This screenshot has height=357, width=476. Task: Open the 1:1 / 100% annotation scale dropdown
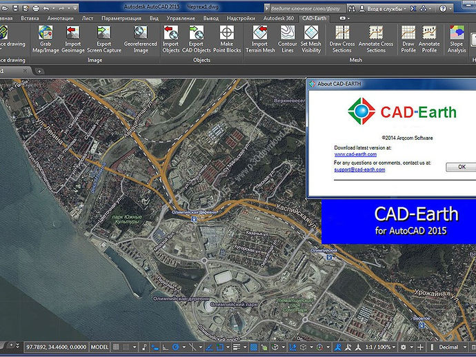point(381,347)
